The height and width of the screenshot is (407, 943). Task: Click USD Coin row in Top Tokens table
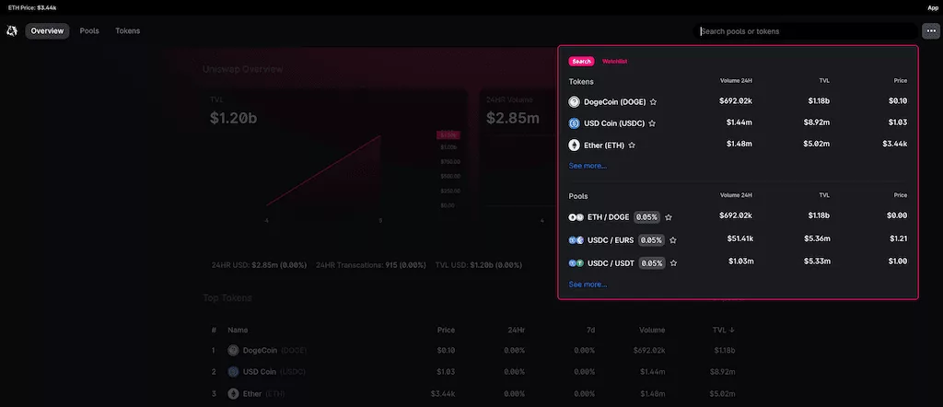tap(472, 371)
